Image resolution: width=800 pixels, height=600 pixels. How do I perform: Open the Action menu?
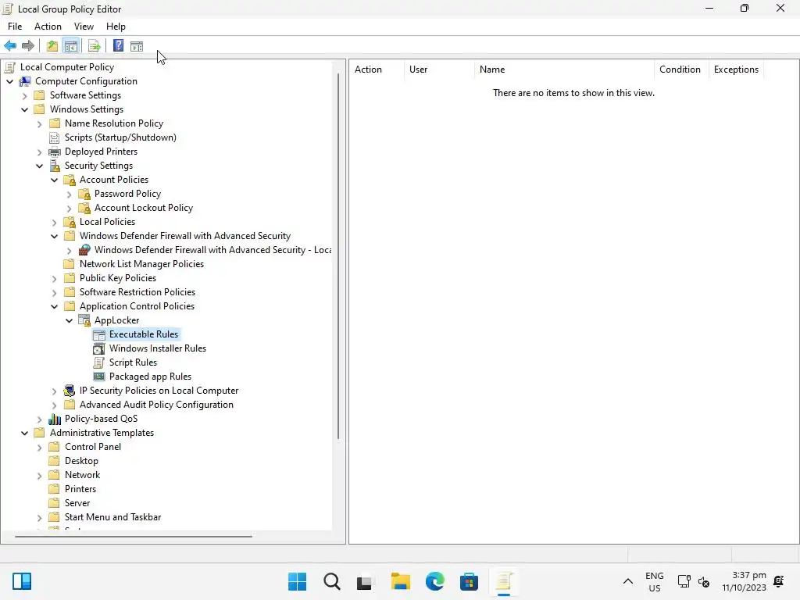click(48, 27)
